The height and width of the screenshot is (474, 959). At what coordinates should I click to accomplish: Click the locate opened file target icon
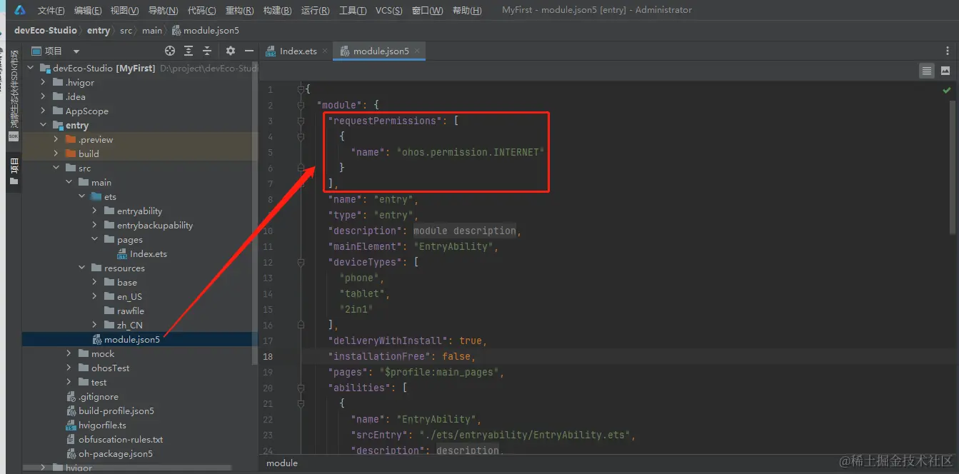170,51
